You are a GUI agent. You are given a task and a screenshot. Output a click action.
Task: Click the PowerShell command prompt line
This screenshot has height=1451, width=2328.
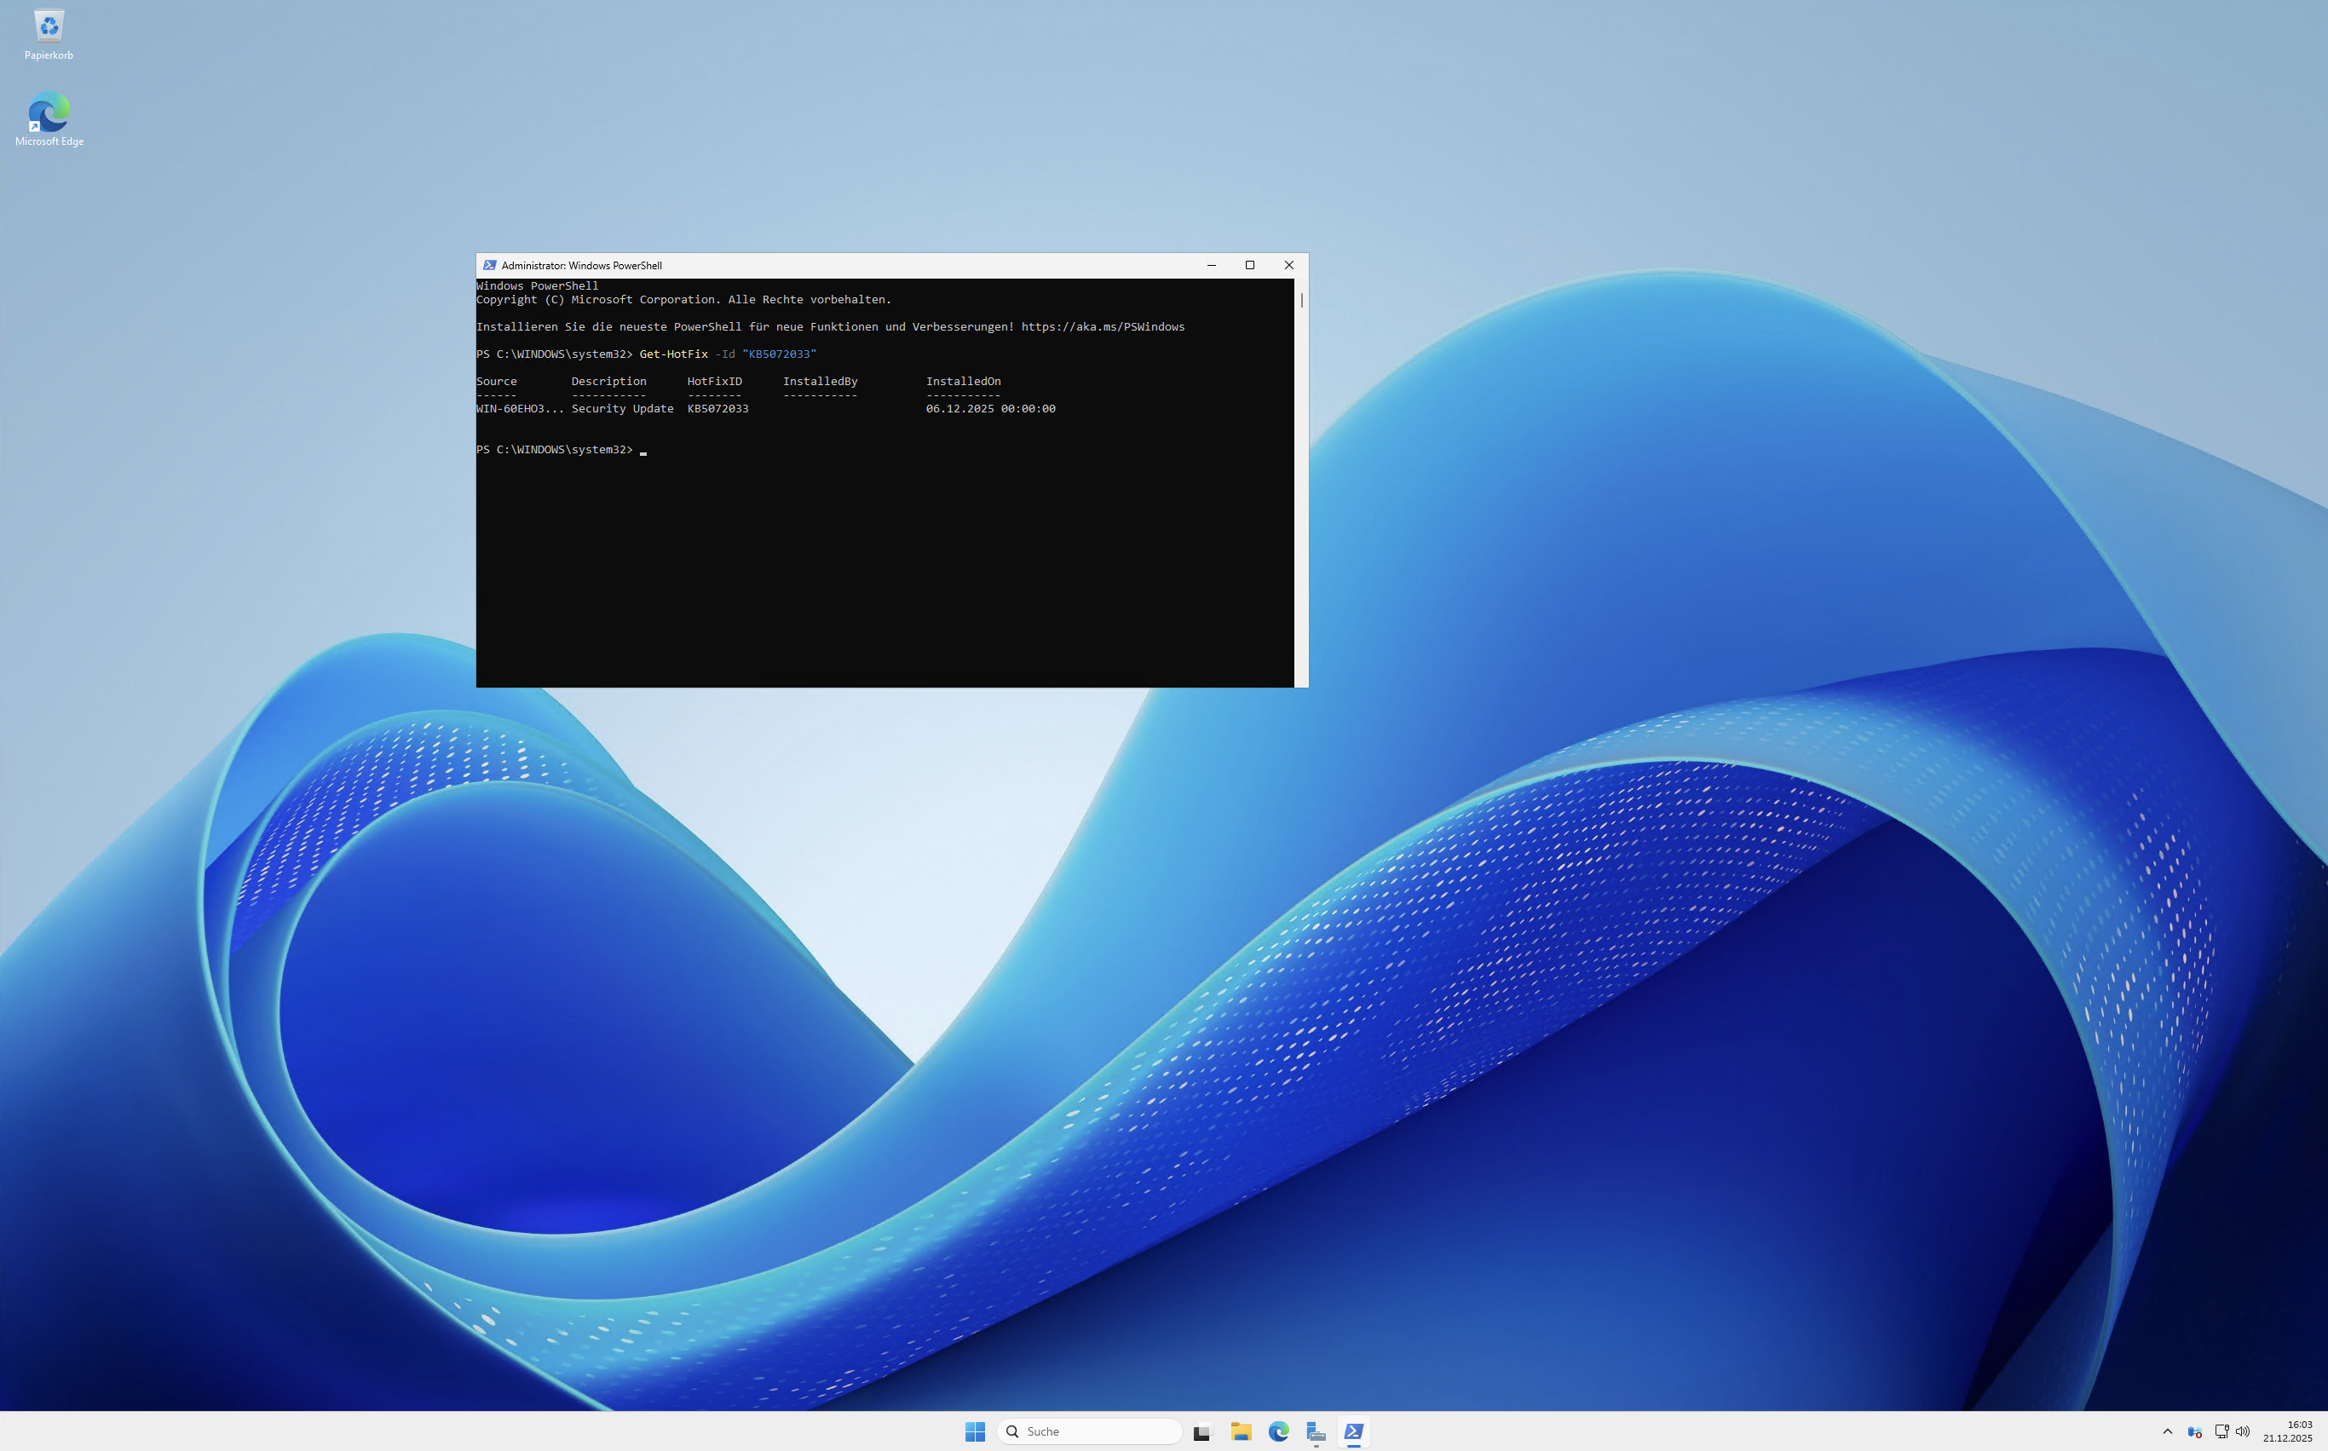(557, 449)
